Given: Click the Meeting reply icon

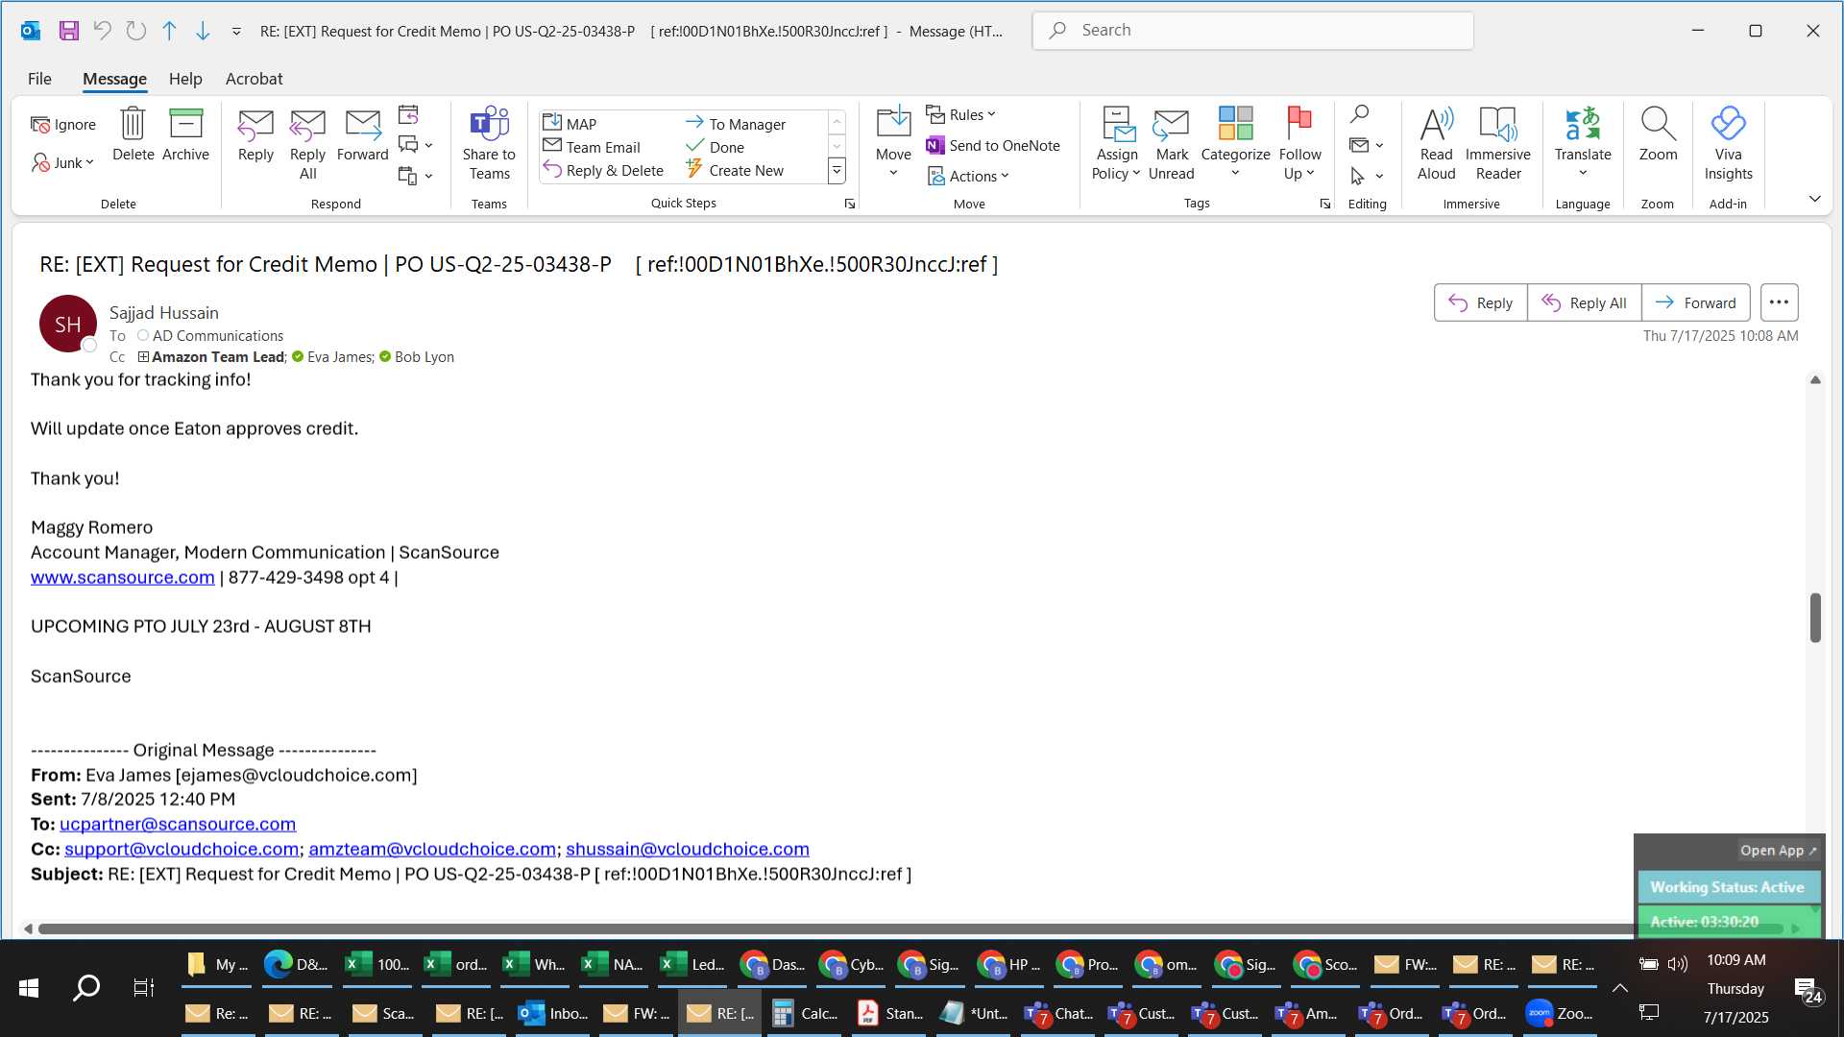Looking at the screenshot, I should (408, 115).
